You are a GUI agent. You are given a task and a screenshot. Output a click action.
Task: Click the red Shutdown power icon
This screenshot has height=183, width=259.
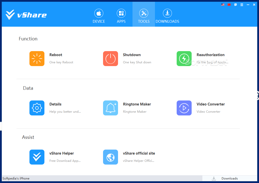tap(111, 59)
